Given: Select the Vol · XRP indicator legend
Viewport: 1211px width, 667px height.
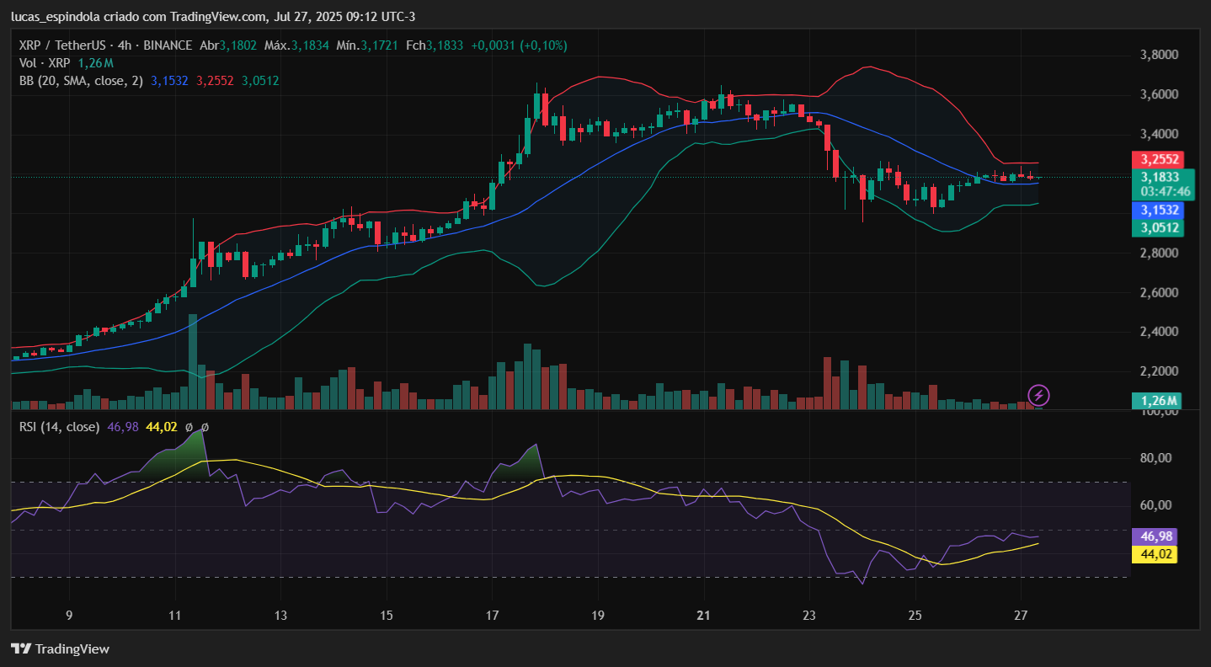Looking at the screenshot, I should pyautogui.click(x=45, y=63).
